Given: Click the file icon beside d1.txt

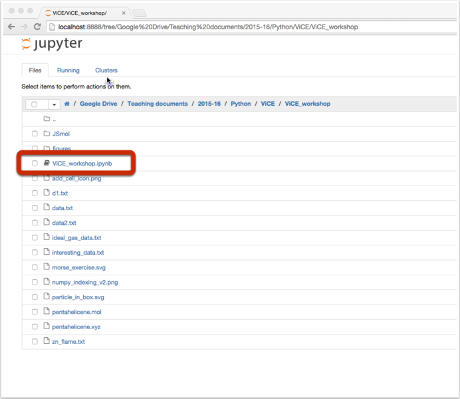Looking at the screenshot, I should coord(47,192).
